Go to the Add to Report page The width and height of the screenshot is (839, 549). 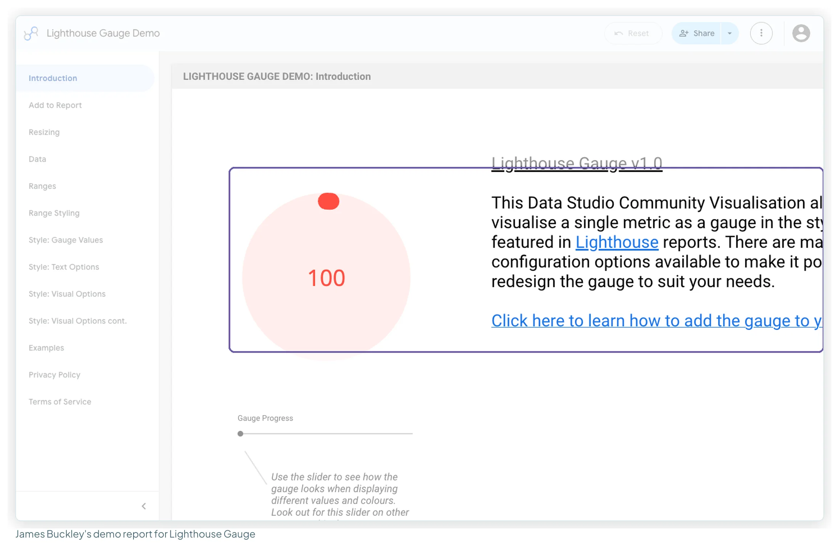coord(55,105)
